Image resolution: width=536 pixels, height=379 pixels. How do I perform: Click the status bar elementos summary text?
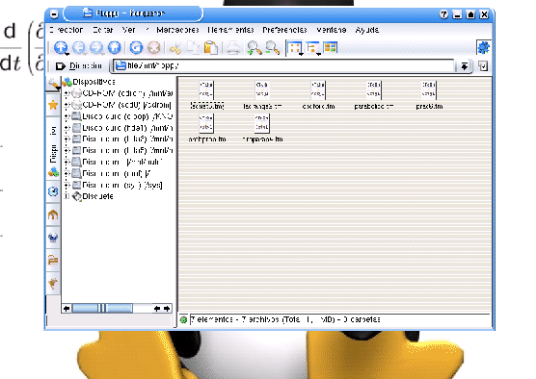point(285,319)
